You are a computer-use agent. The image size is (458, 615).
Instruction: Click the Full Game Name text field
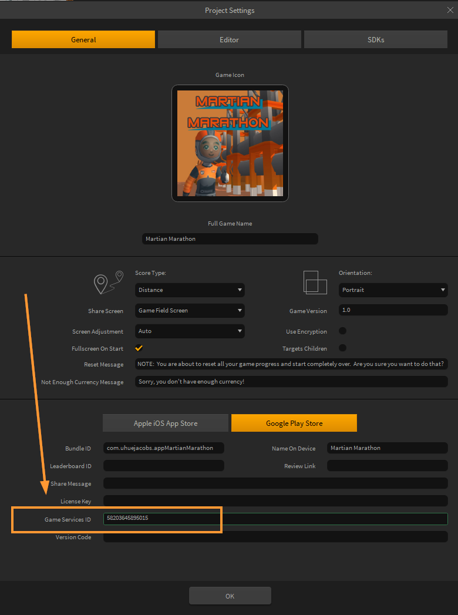[230, 239]
